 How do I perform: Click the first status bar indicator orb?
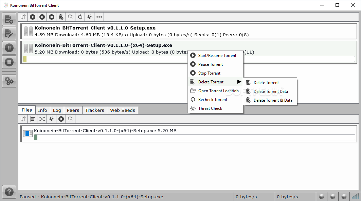click(322, 197)
